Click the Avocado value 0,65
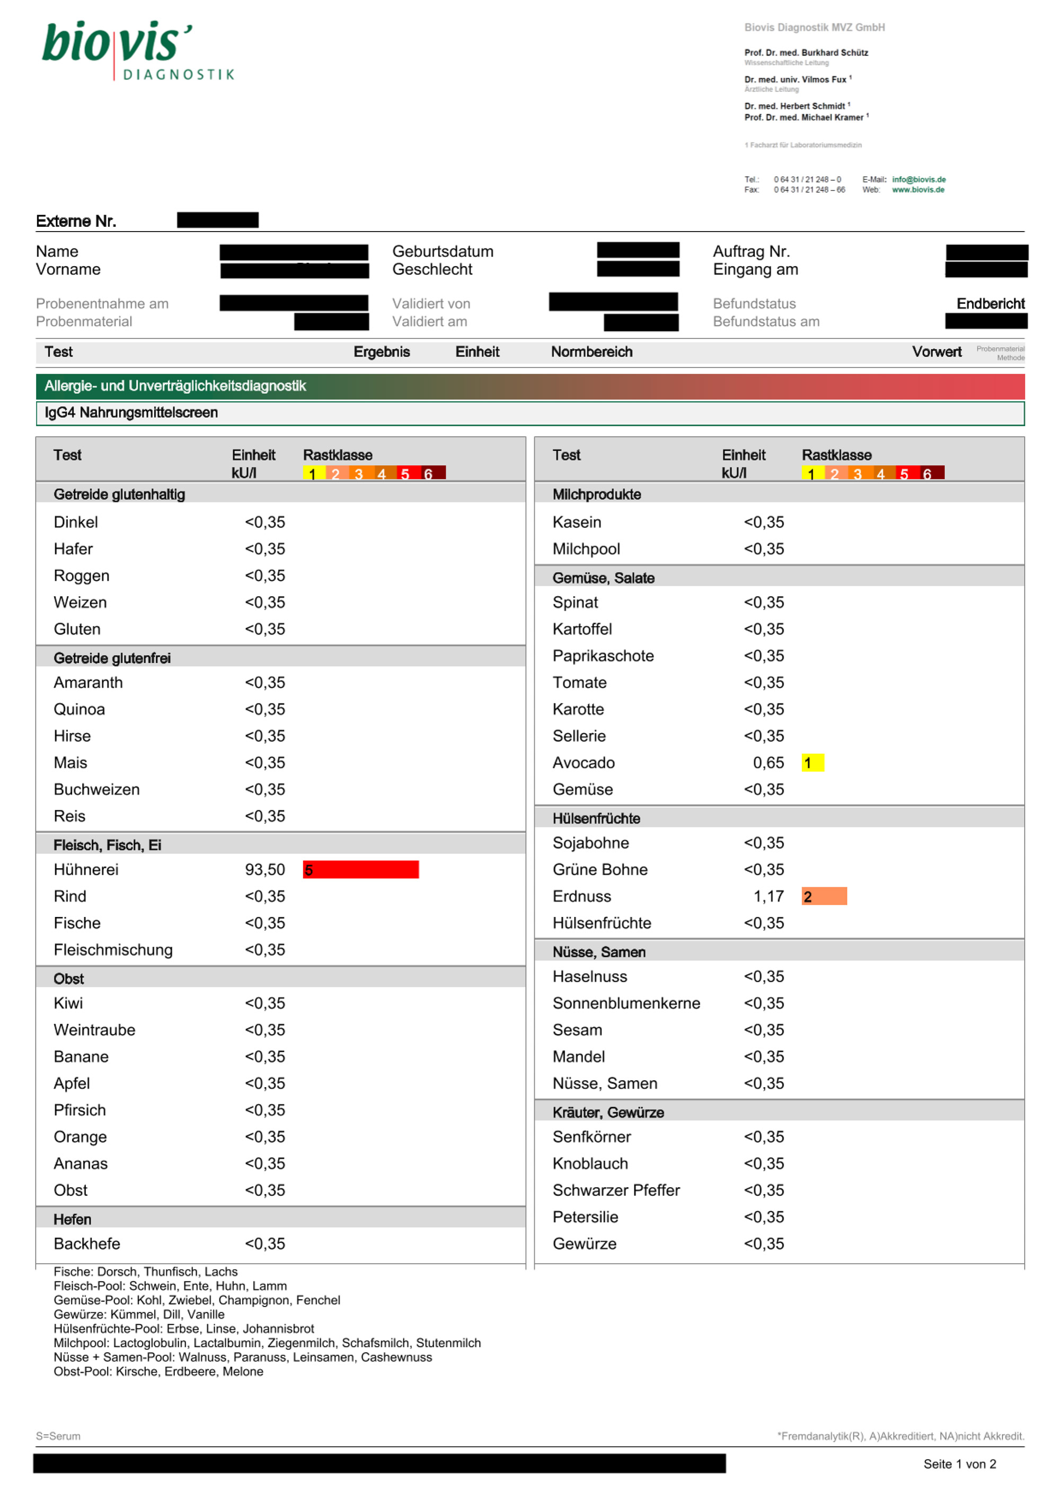 (768, 763)
